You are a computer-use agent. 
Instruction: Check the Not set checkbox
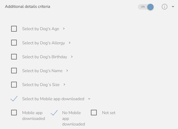pos(94,113)
